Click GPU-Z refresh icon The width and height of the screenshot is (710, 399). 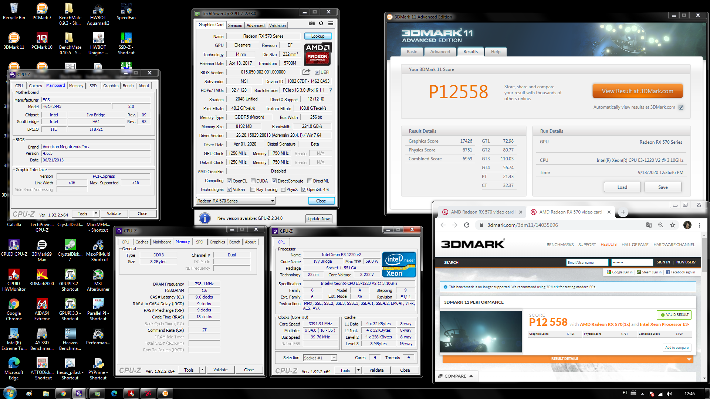tap(321, 24)
